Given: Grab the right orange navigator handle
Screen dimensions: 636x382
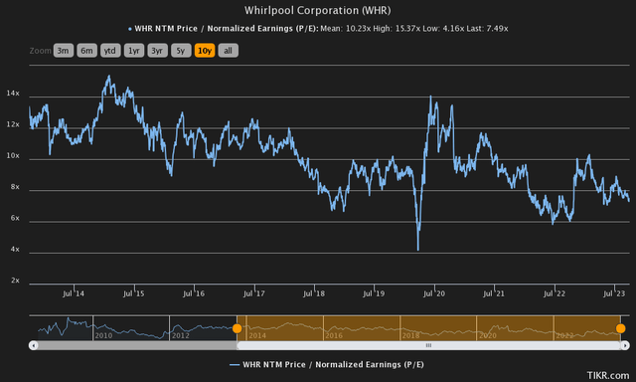Looking at the screenshot, I should [620, 328].
